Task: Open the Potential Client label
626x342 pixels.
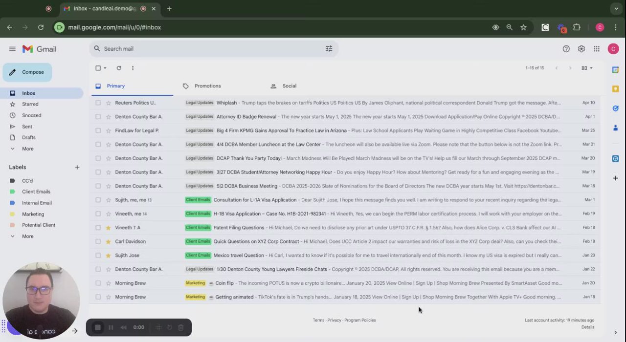Action: [x=39, y=225]
